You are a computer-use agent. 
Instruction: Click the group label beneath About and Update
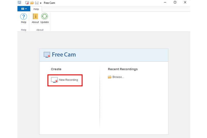pos(40,30)
